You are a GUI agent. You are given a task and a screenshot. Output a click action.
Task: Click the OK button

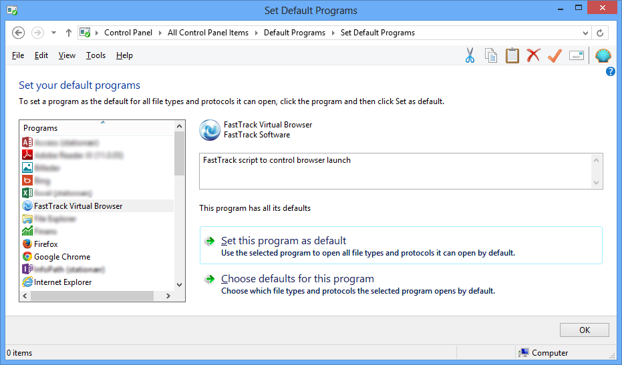click(585, 330)
